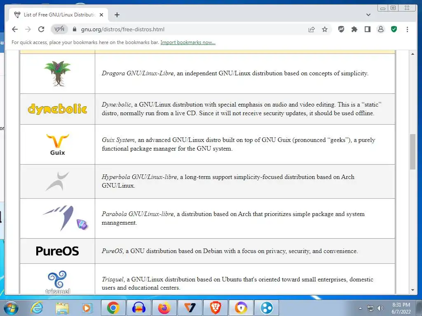Switch to Chrome in the taskbar
The image size is (422, 316).
113,308
